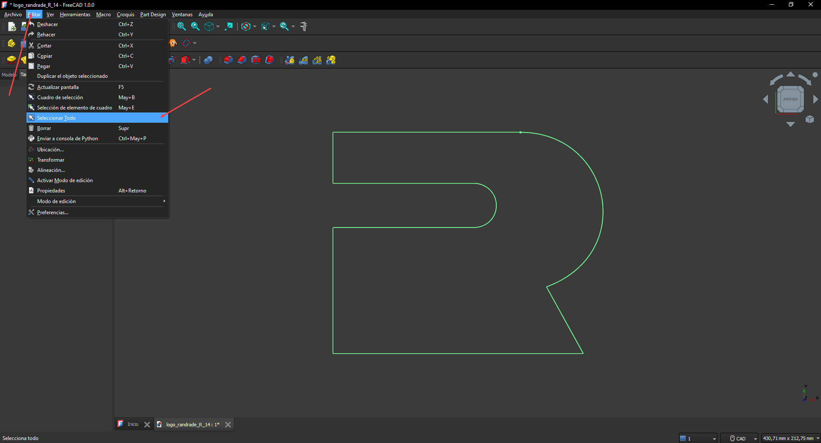Click the New document icon
The width and height of the screenshot is (821, 443).
pos(12,27)
